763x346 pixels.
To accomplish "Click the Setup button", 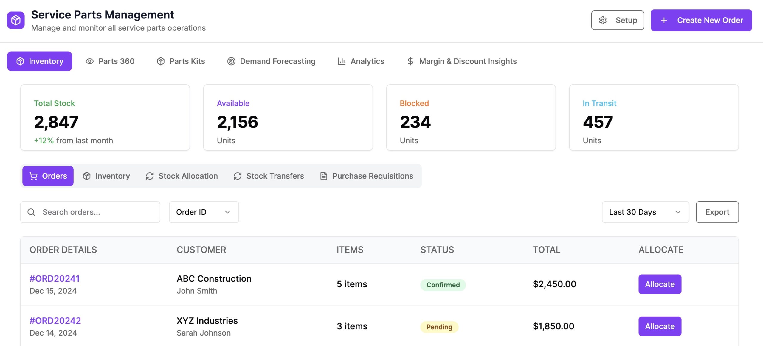I will click(x=618, y=20).
